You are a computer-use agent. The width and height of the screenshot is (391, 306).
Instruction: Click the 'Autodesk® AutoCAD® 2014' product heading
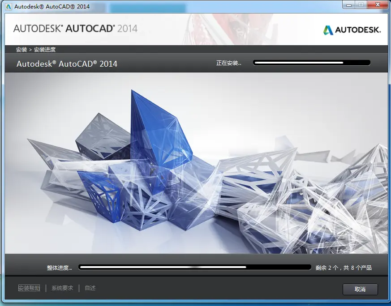point(67,64)
